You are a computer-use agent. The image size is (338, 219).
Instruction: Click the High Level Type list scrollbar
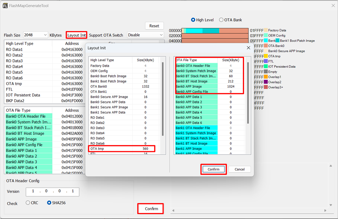[x=163, y=99]
